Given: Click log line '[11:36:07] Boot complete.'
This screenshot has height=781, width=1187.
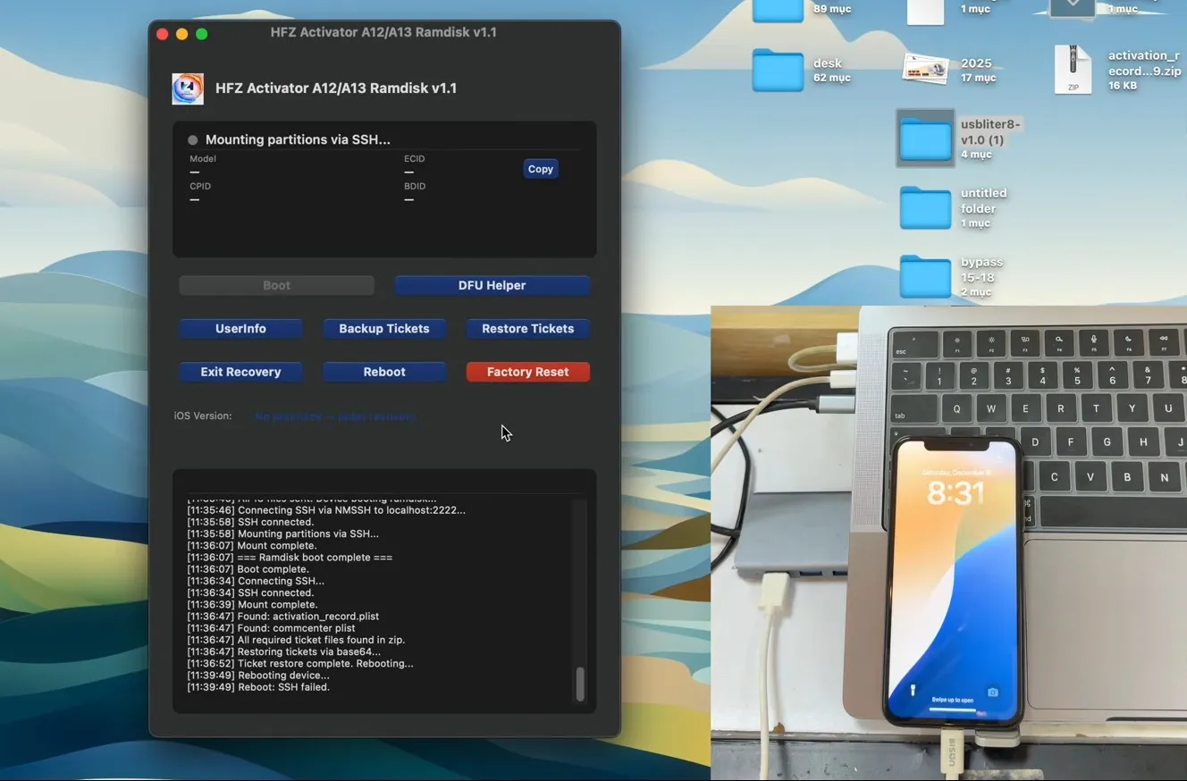Looking at the screenshot, I should coord(248,569).
